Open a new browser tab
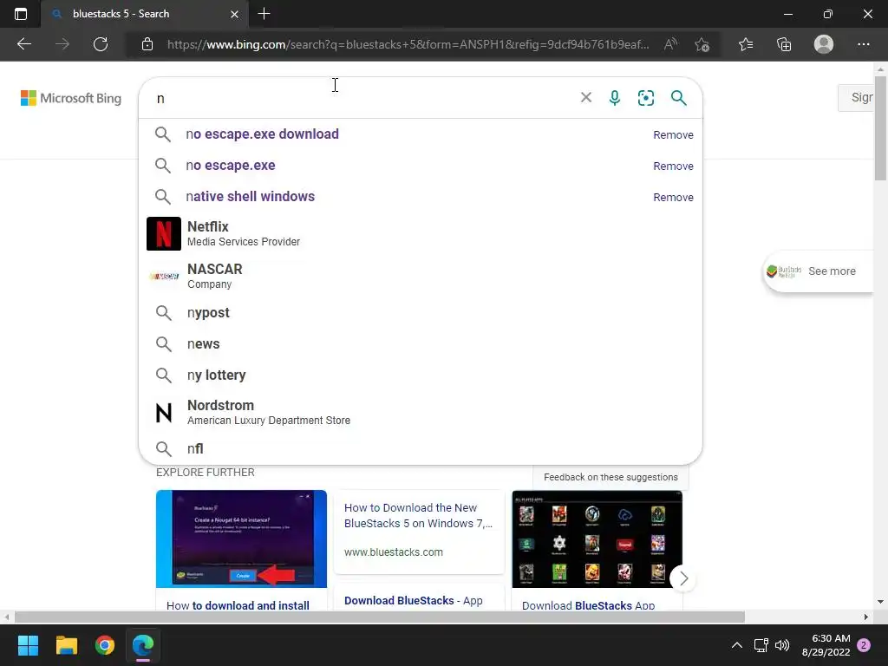Viewport: 888px width, 666px height. (x=264, y=14)
